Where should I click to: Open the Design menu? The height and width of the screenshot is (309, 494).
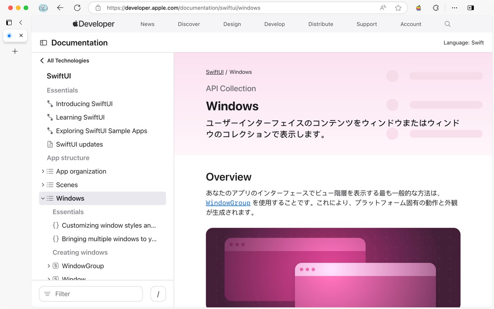232,24
